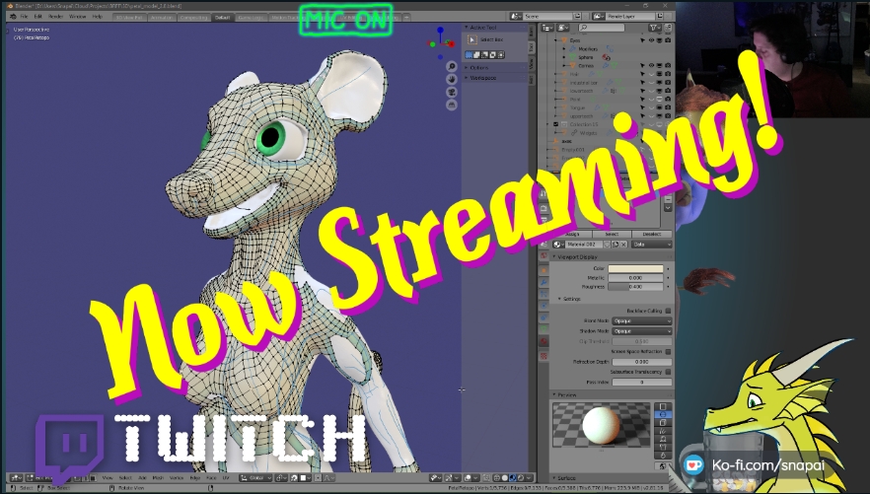Open the viewport UV menu

[225, 478]
